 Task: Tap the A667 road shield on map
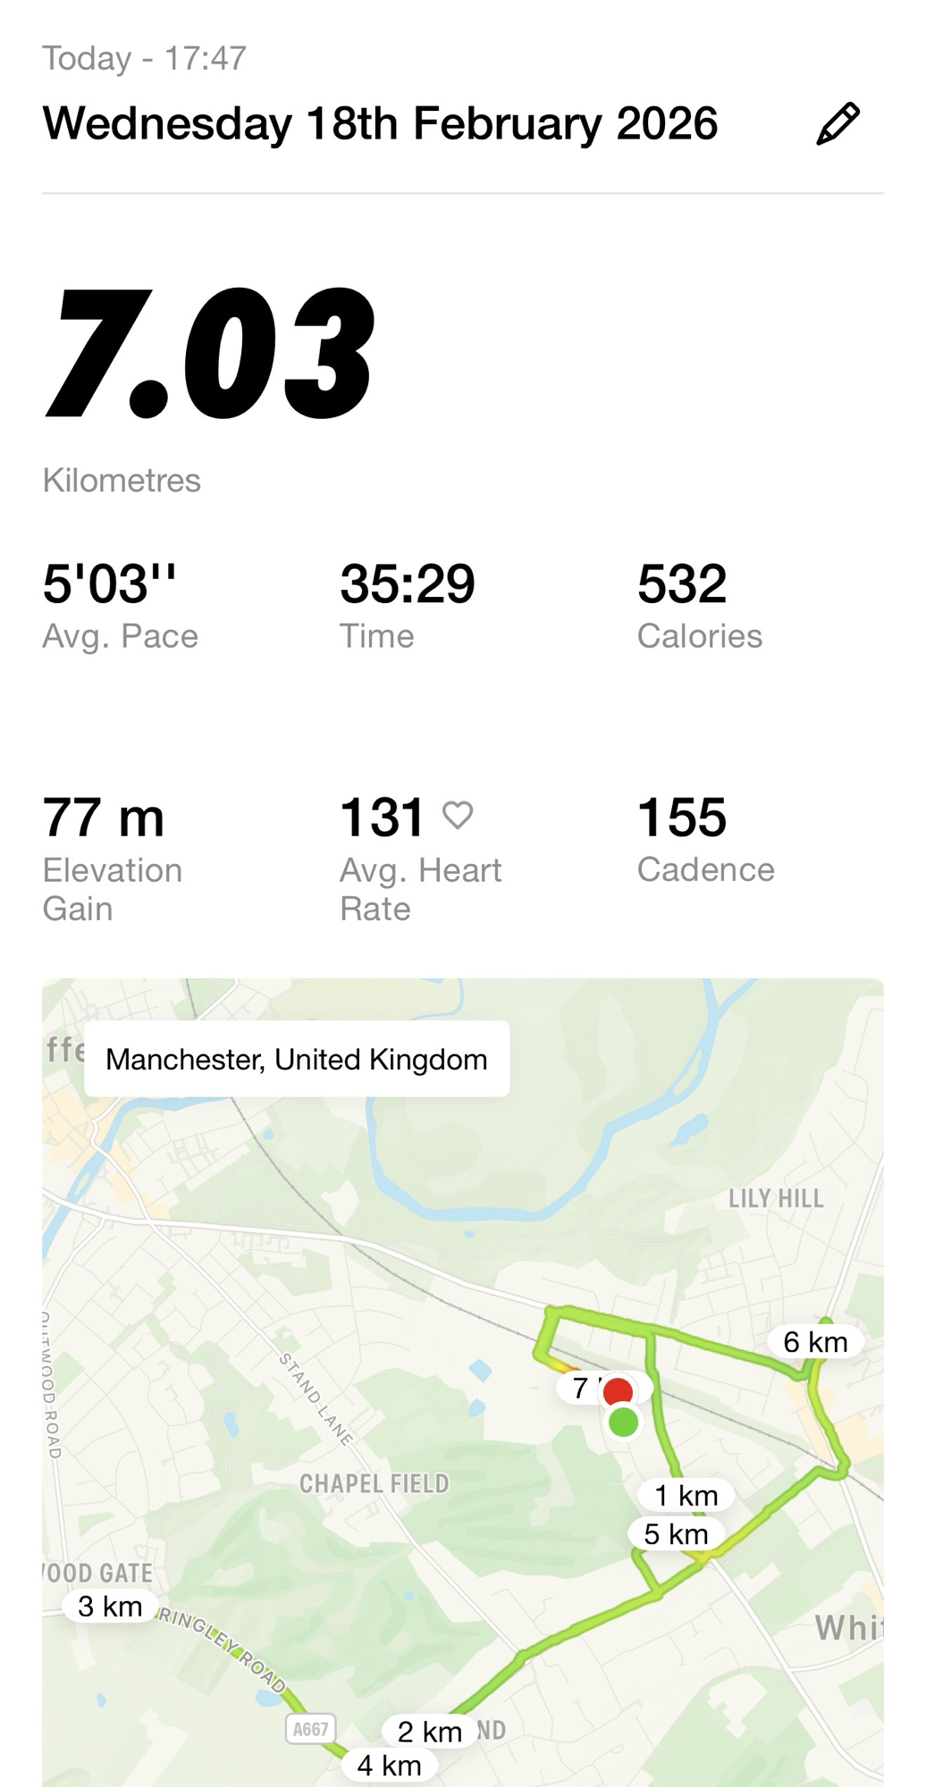tap(310, 1729)
